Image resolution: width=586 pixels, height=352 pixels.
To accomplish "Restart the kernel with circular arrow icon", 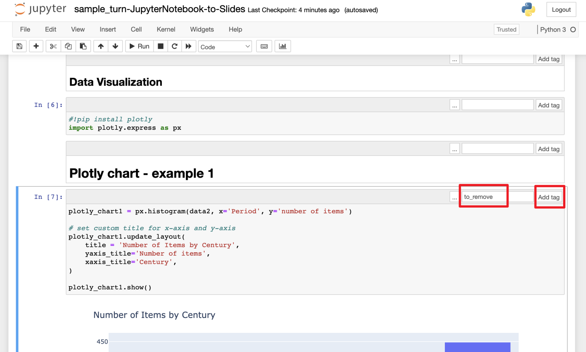I will click(x=175, y=46).
